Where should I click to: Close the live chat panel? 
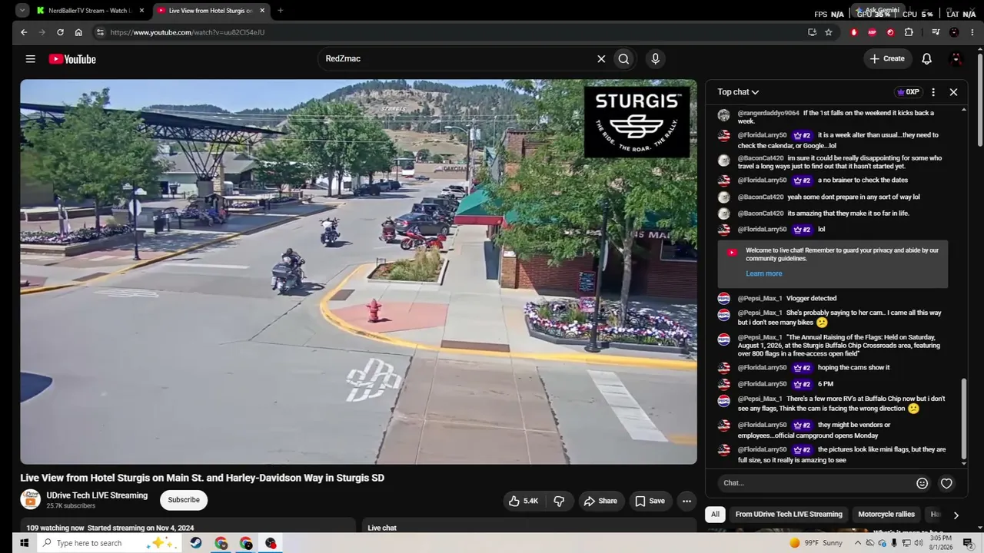point(953,92)
